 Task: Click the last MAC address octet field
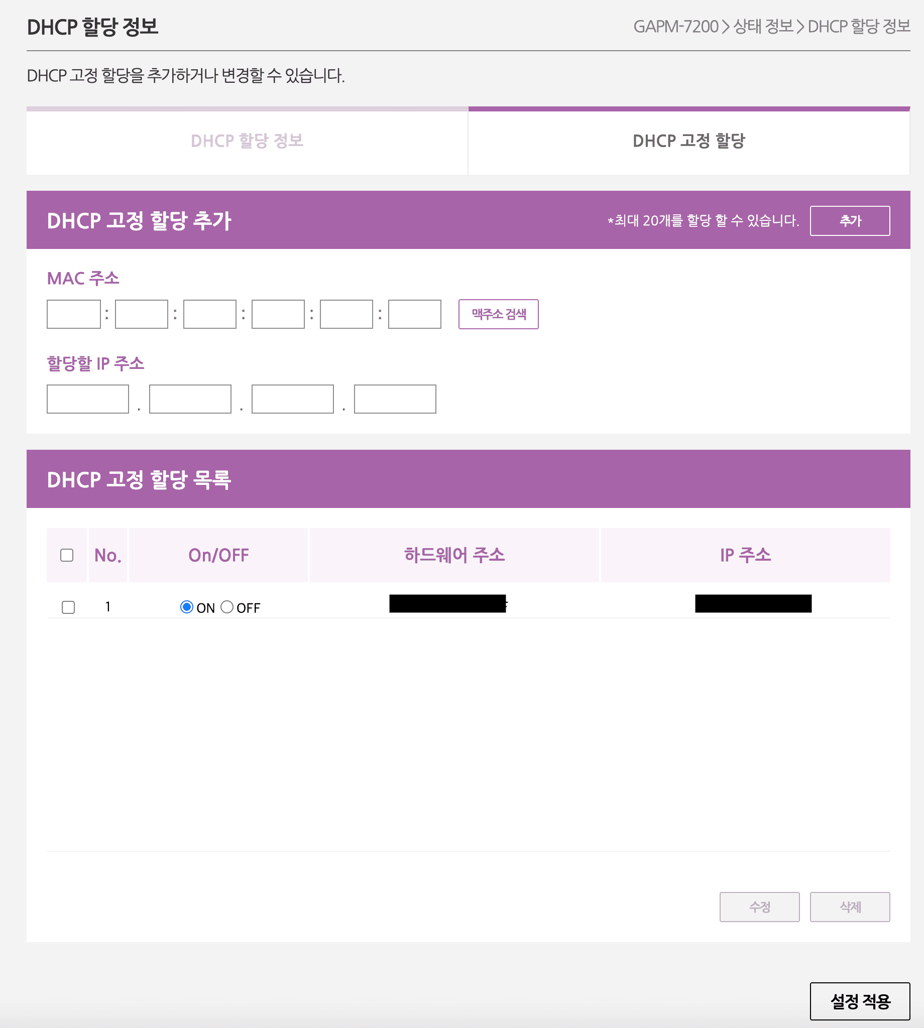click(x=414, y=315)
